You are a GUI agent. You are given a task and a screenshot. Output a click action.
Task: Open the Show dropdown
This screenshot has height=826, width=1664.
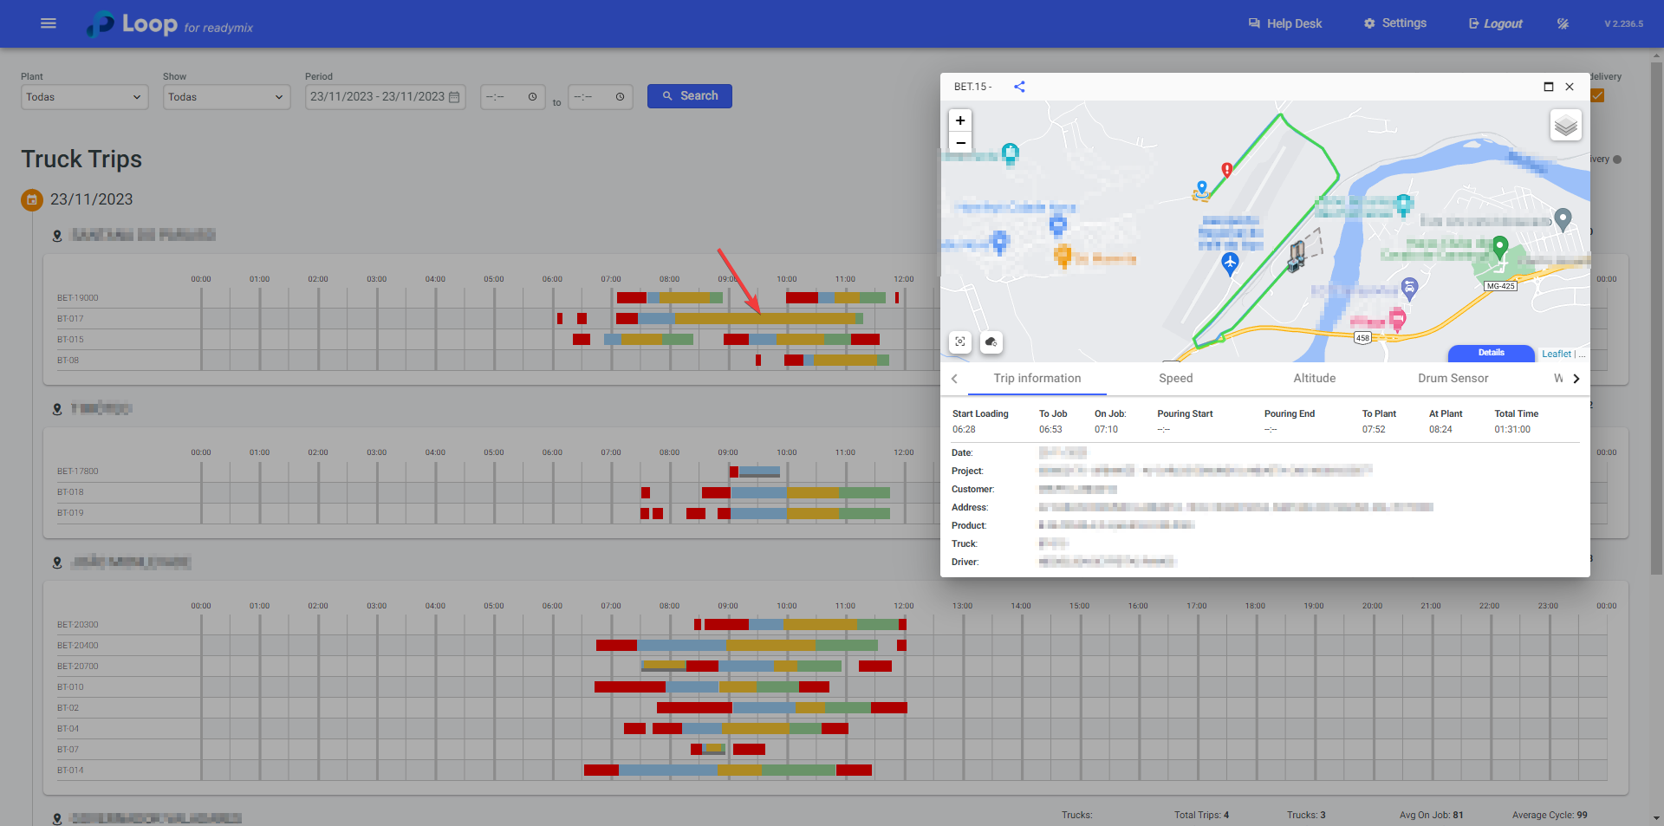tap(225, 97)
